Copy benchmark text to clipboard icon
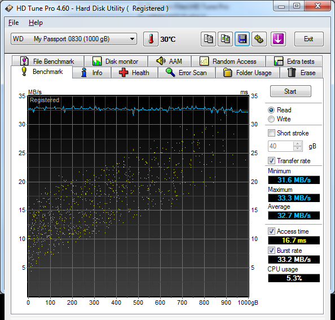The image size is (335, 320). click(208, 39)
